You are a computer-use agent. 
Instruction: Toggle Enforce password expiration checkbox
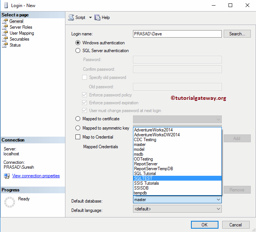click(84, 103)
